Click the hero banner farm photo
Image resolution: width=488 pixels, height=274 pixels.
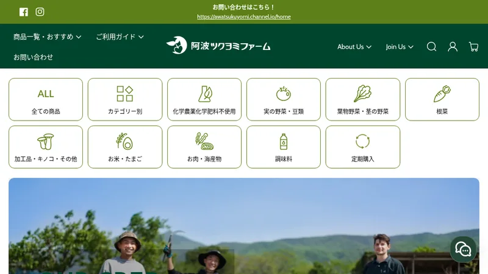tap(243, 226)
